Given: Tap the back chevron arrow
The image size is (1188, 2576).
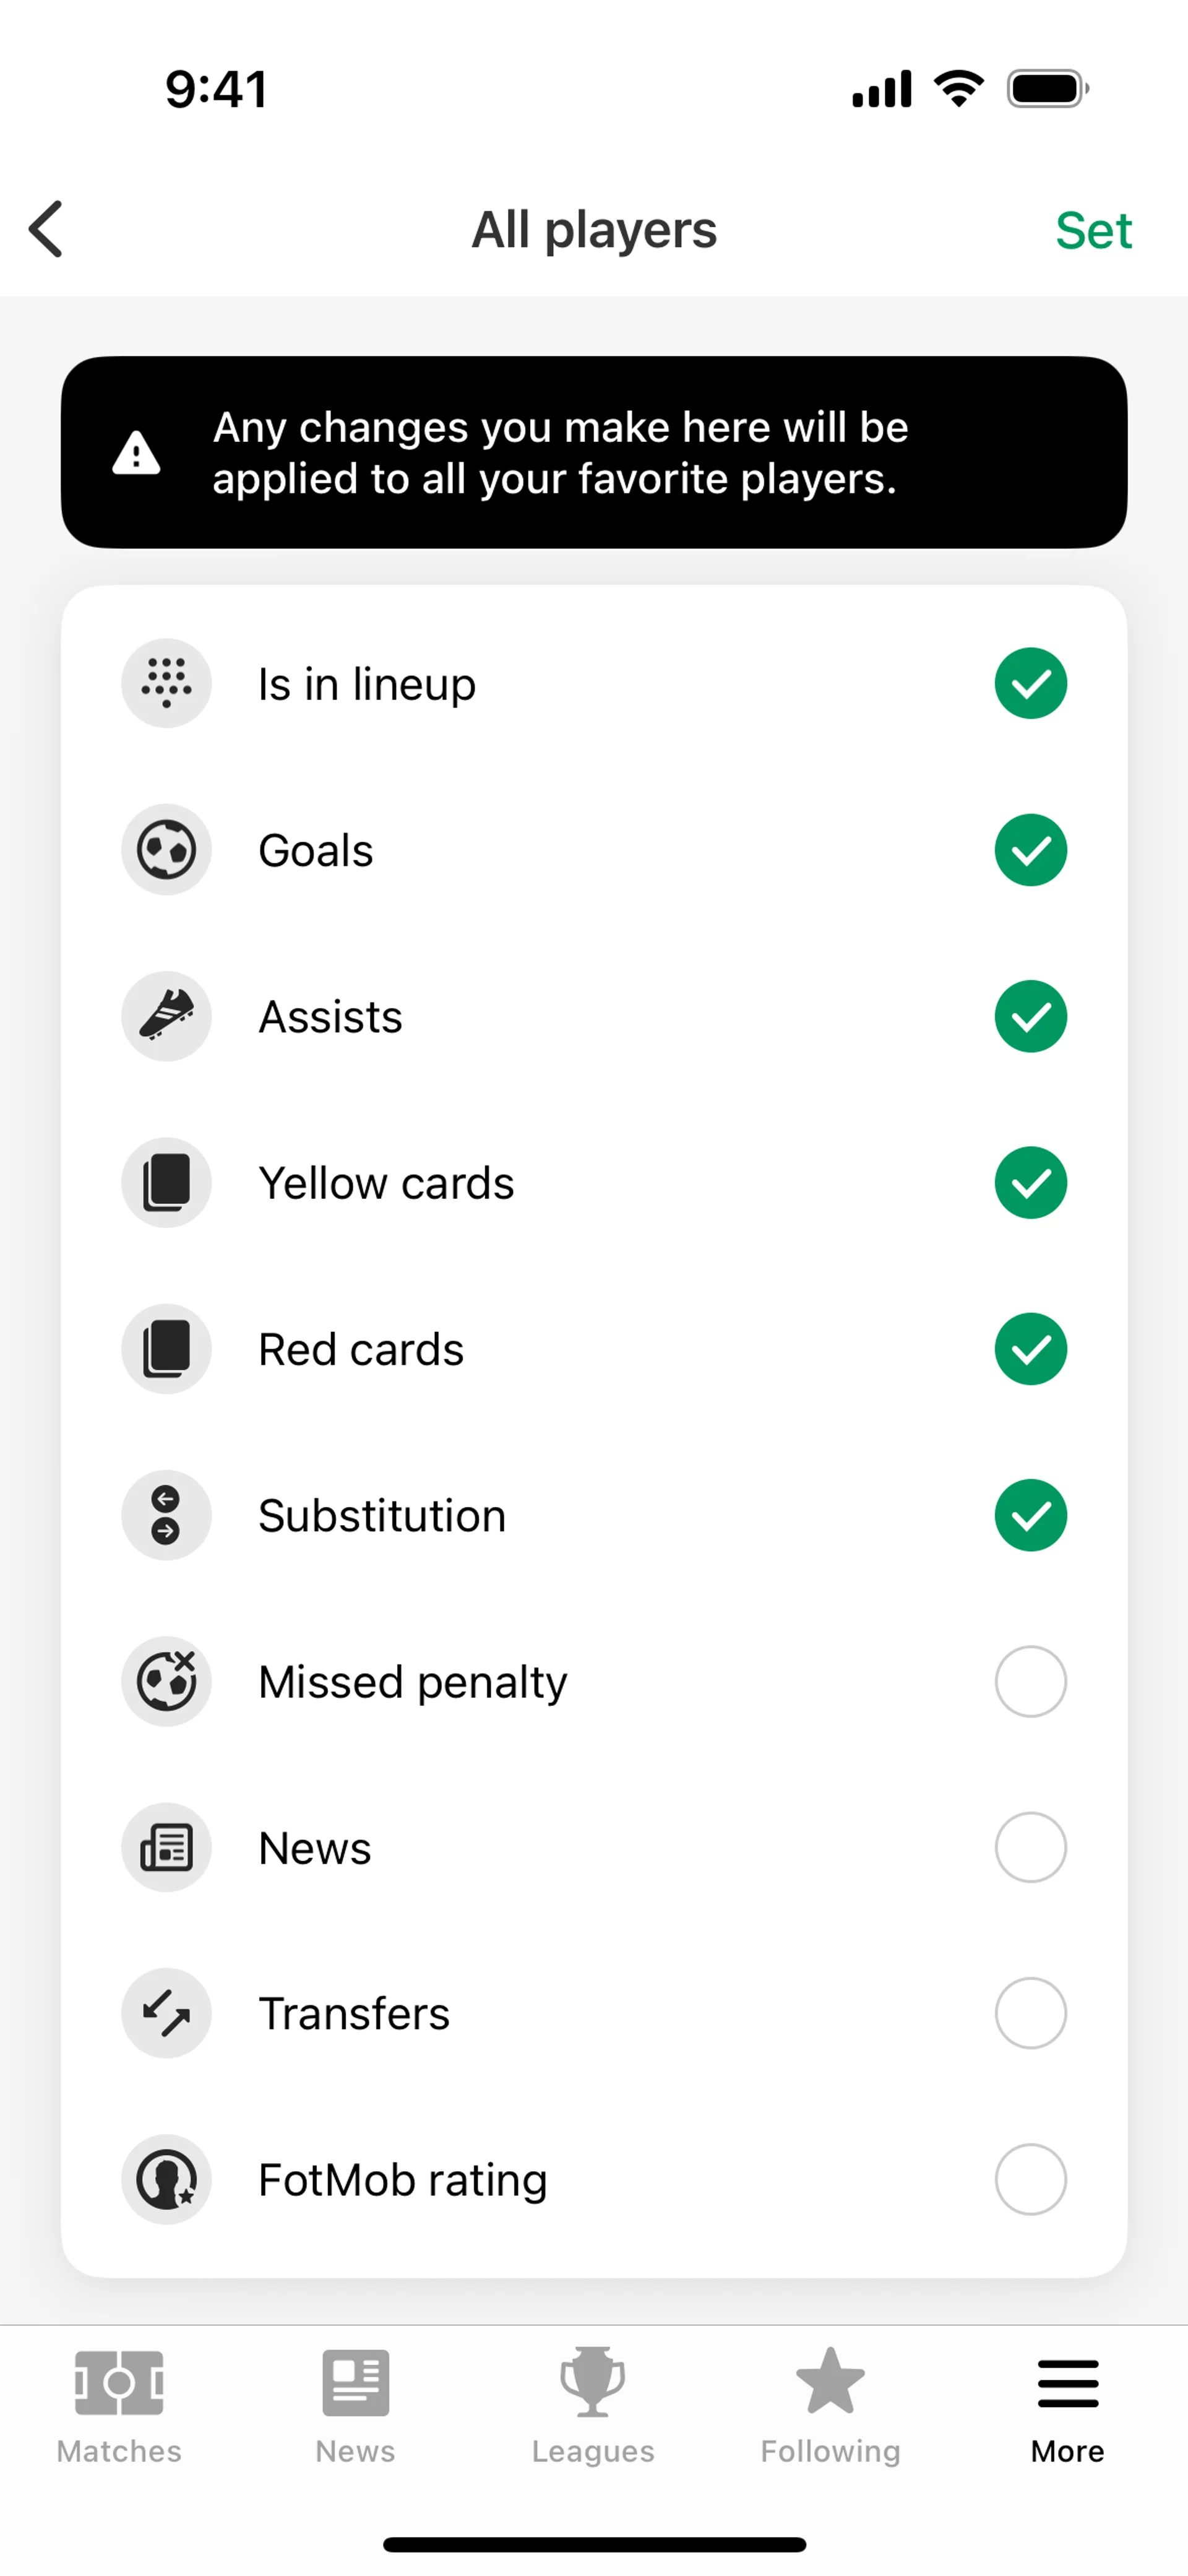Looking at the screenshot, I should pos(47,229).
